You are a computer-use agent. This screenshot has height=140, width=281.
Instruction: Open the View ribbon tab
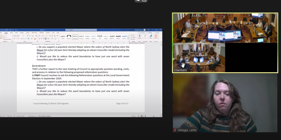[53, 33]
